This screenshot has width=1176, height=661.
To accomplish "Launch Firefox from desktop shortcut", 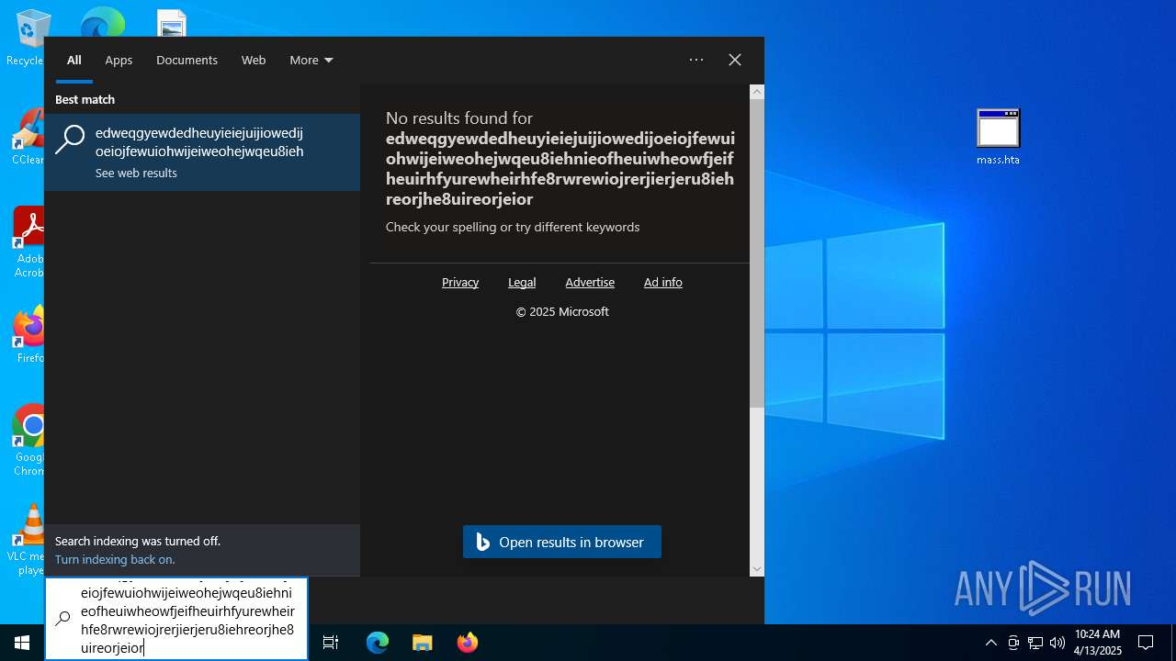I will click(29, 334).
